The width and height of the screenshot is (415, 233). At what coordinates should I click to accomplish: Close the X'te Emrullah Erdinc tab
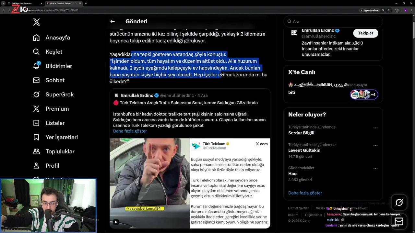(x=80, y=3)
